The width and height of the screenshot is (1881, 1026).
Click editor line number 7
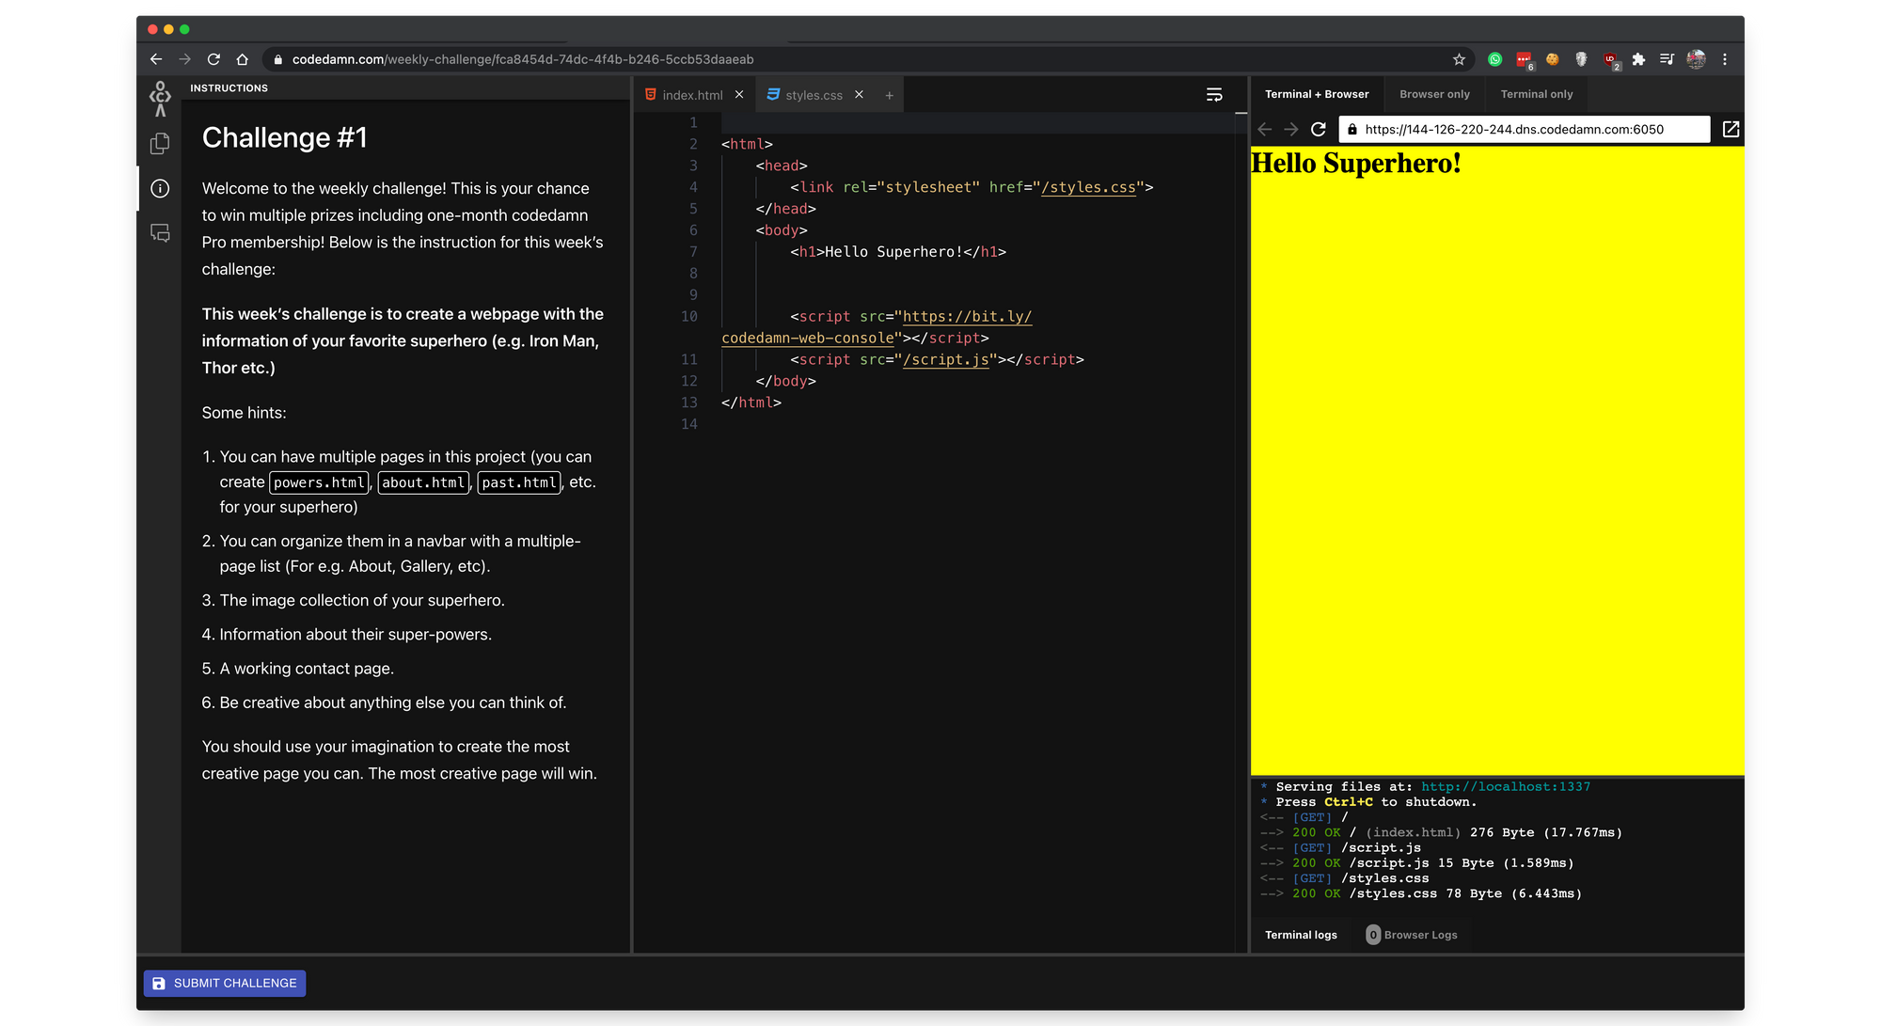click(693, 251)
